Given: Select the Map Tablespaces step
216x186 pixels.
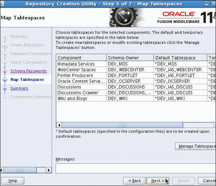Looking at the screenshot, I should (27, 80).
